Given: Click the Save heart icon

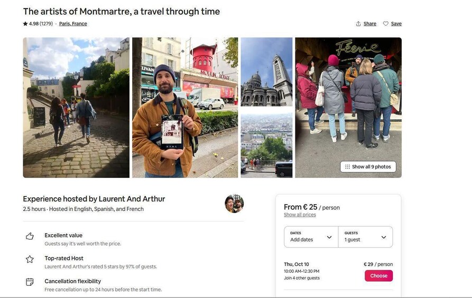Looking at the screenshot, I should pos(386,24).
